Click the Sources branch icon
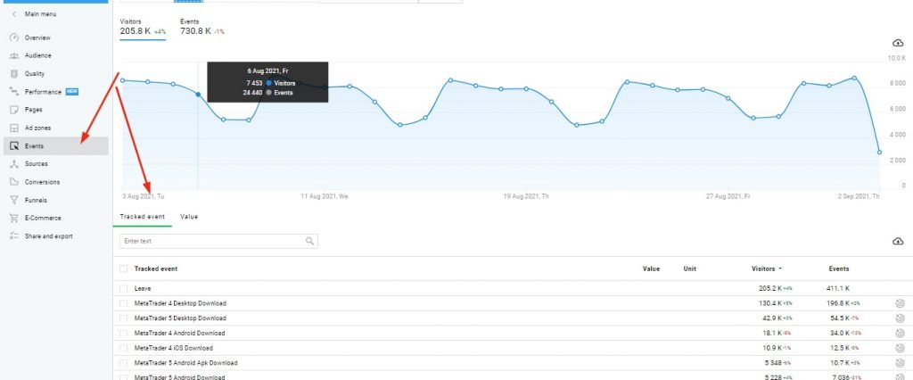 (14, 164)
